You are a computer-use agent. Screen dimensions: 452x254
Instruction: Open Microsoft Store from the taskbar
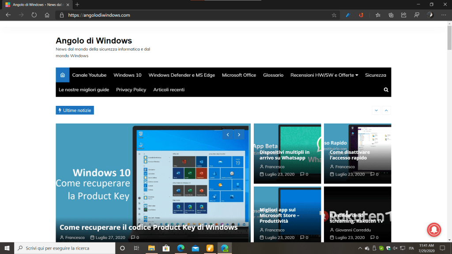166,248
